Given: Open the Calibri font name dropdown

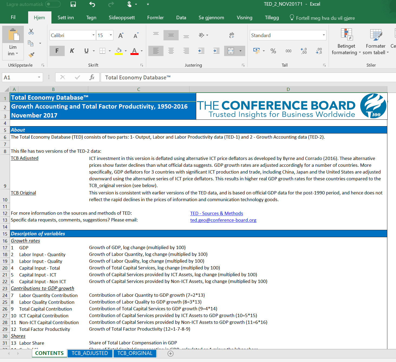Looking at the screenshot, I should pyautogui.click(x=93, y=35).
